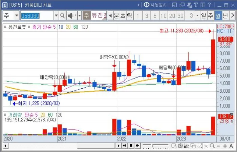Select interval preset 20
The width and height of the screenshot is (237, 152).
pos(172,16)
